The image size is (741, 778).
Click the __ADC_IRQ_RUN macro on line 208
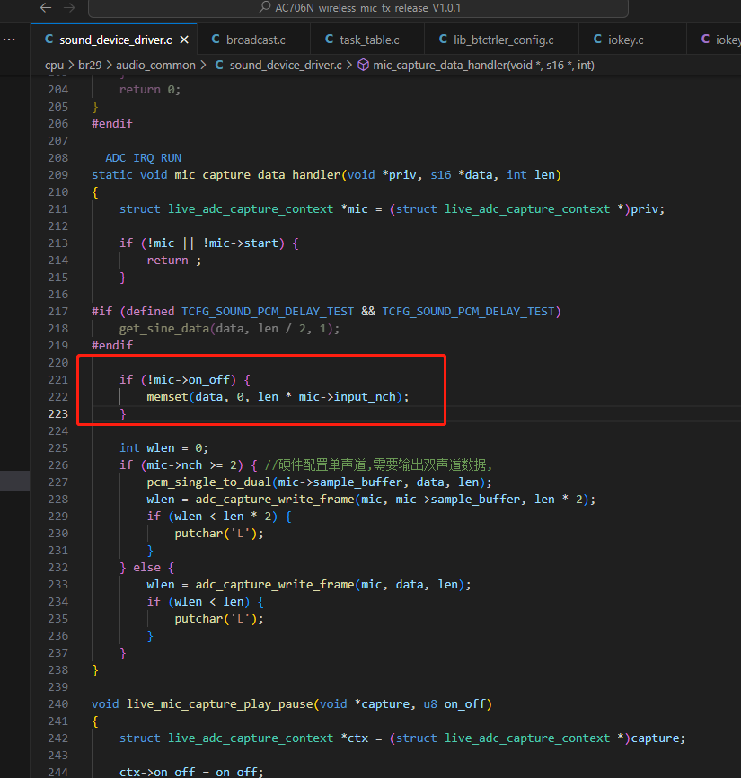click(137, 158)
